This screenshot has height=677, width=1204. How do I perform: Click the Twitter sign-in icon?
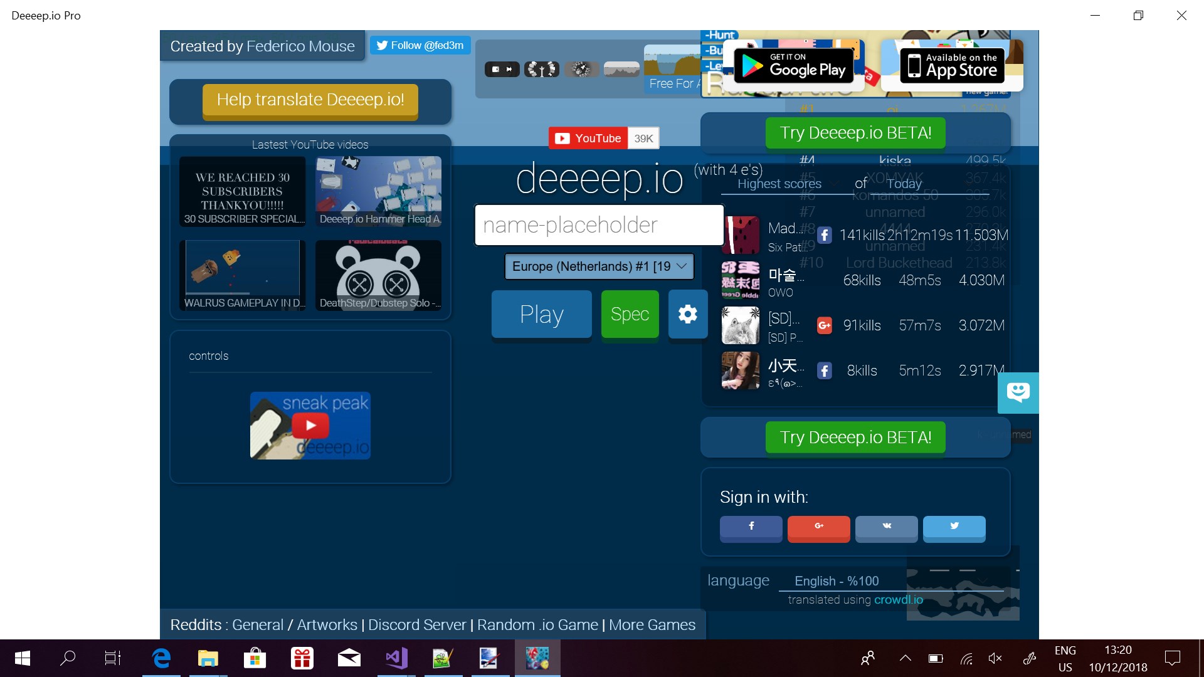click(953, 527)
